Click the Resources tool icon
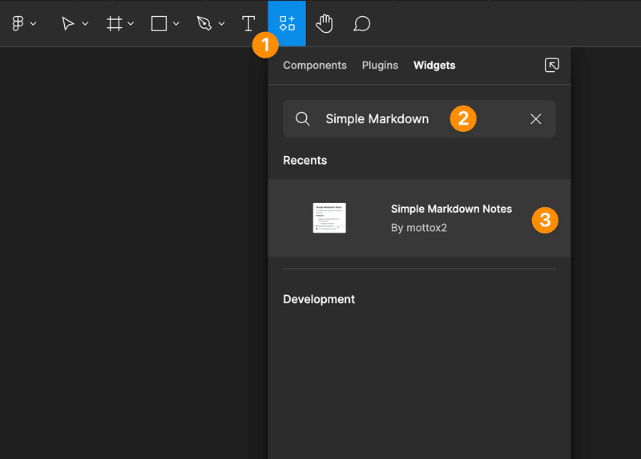 pos(287,23)
